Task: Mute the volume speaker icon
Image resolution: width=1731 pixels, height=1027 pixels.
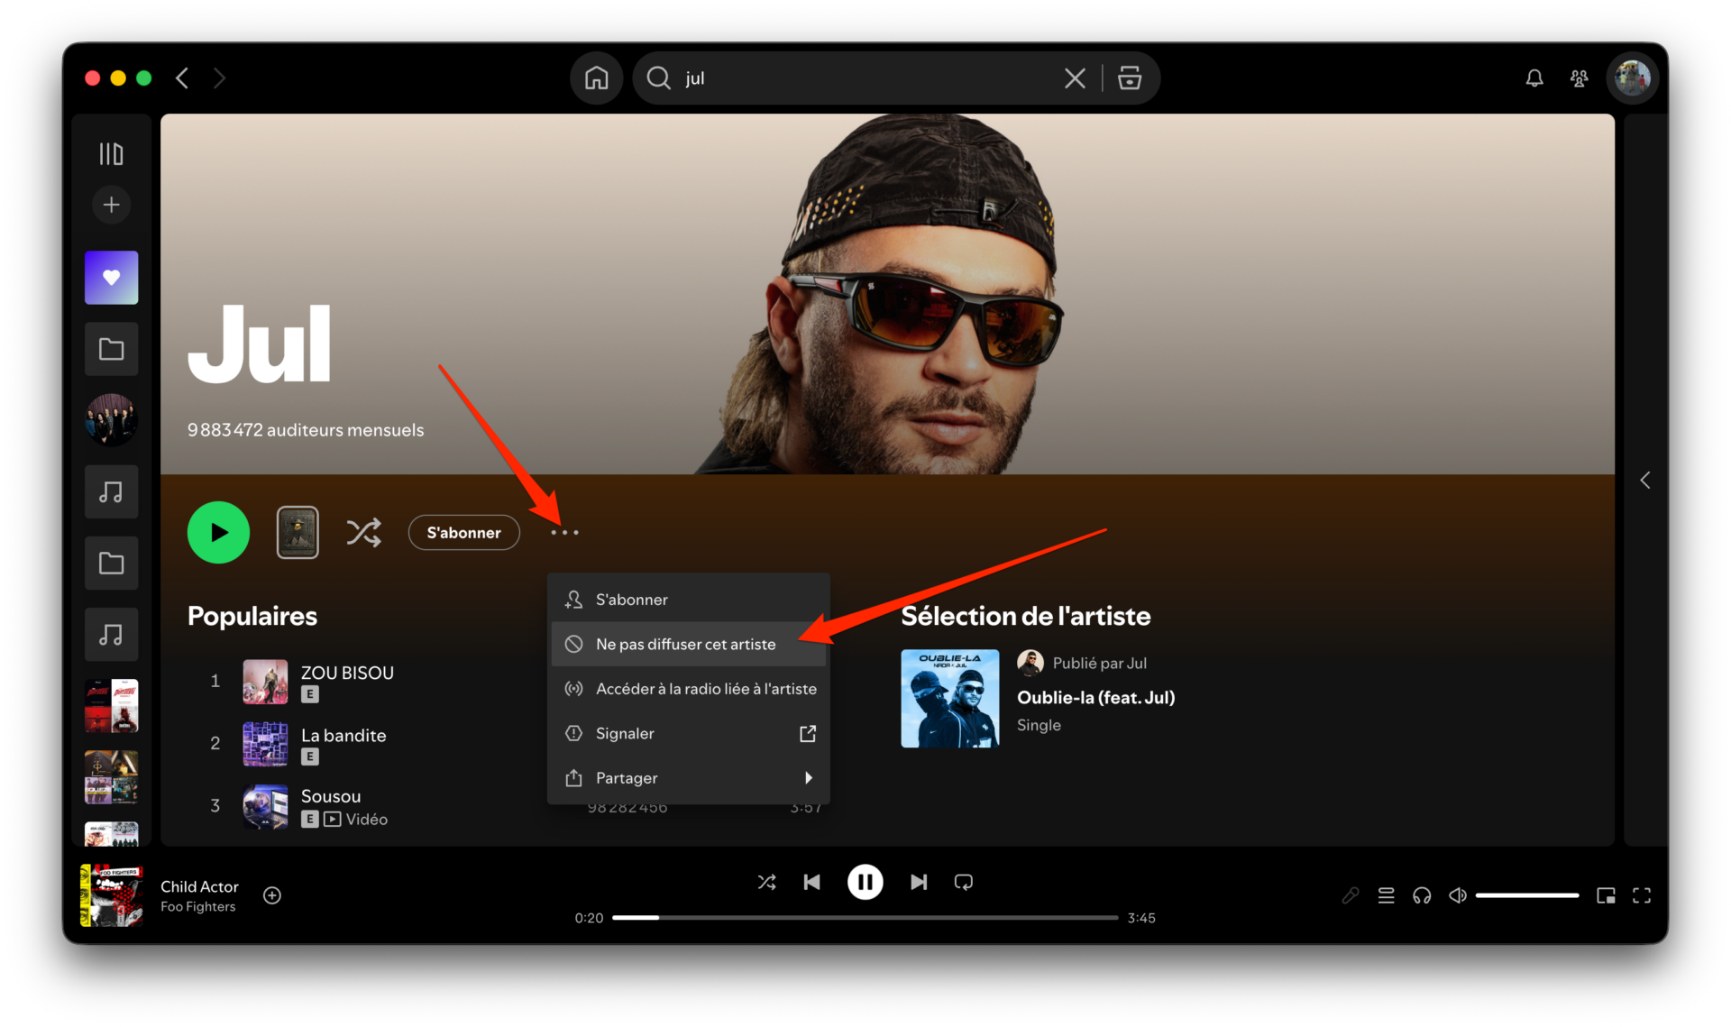Action: click(1458, 895)
